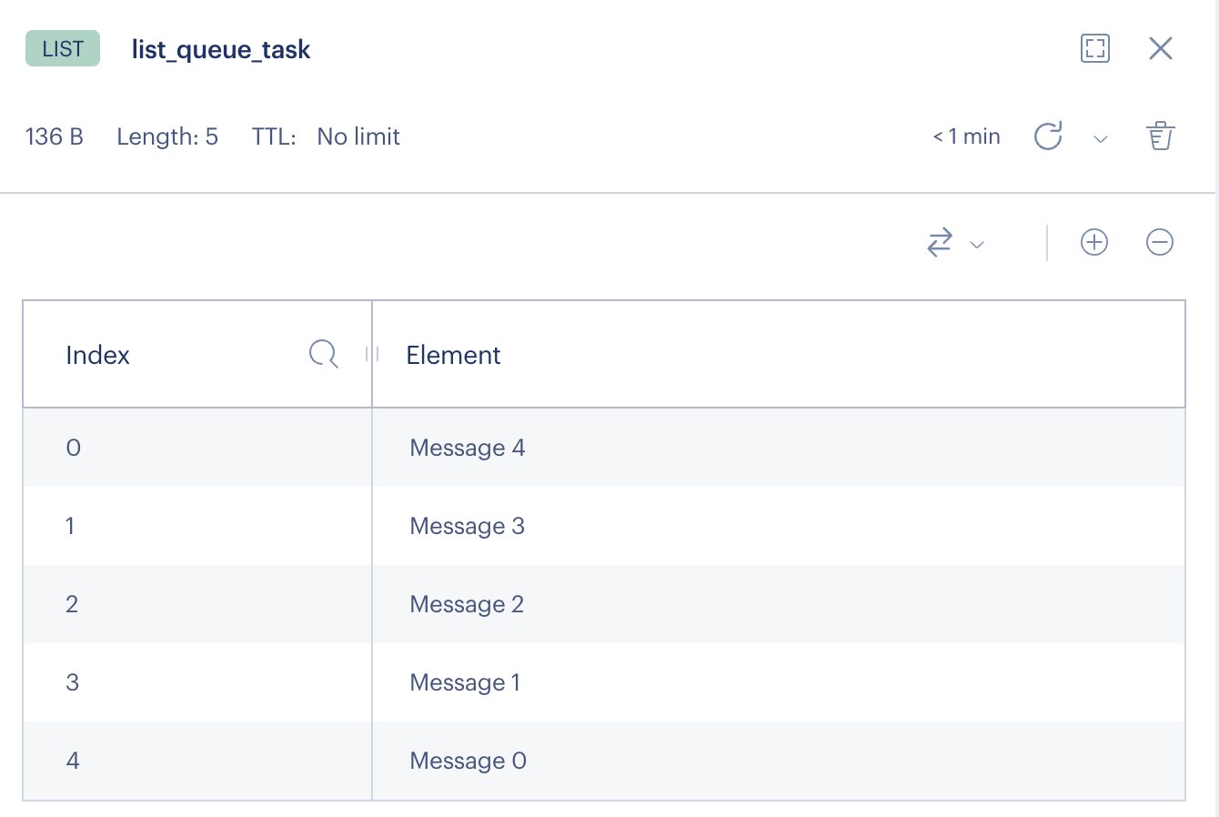Click the Message 0 element cell
This screenshot has height=817, width=1219.
click(468, 761)
